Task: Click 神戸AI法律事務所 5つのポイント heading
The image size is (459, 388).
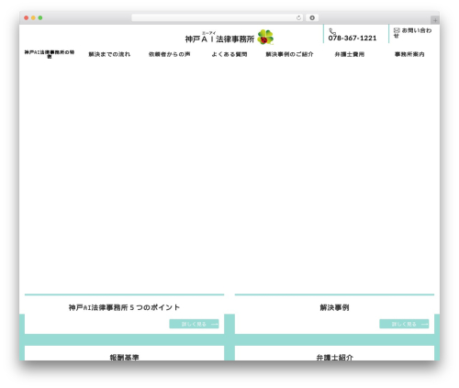Action: pyautogui.click(x=124, y=307)
